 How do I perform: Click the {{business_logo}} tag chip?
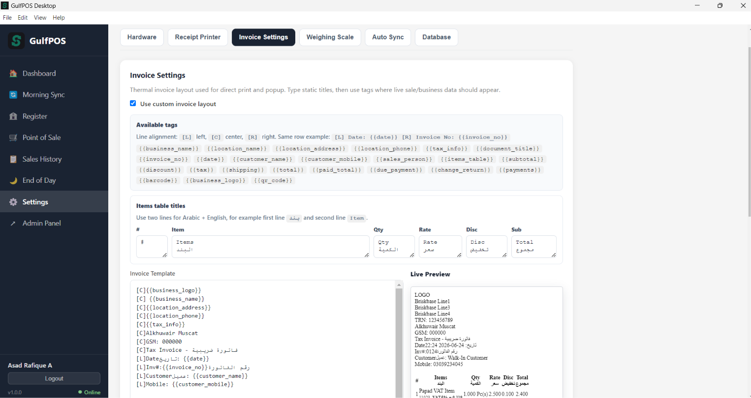[x=215, y=181]
